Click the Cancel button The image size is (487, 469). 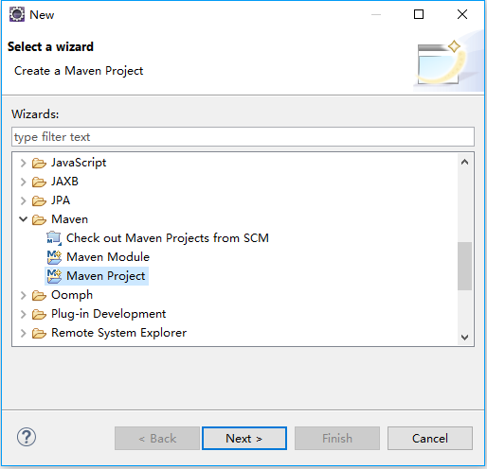point(430,439)
